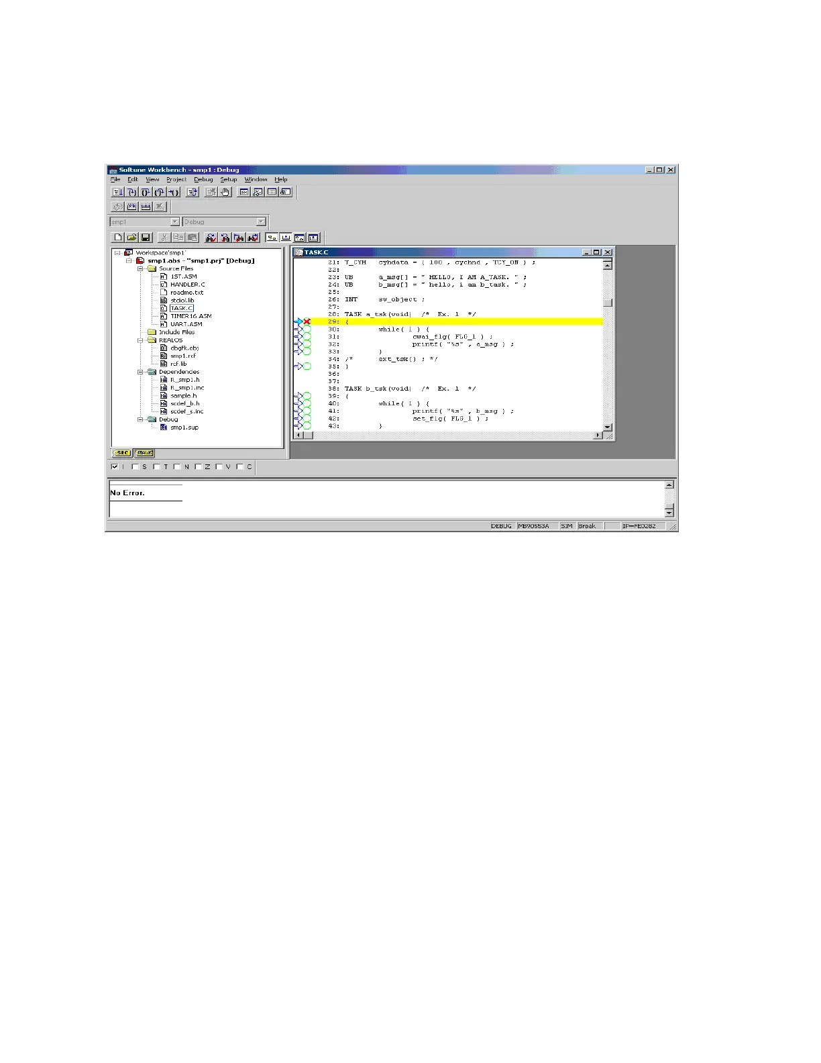
Task: Click the red X breakpoint on line 29
Action: (307, 322)
